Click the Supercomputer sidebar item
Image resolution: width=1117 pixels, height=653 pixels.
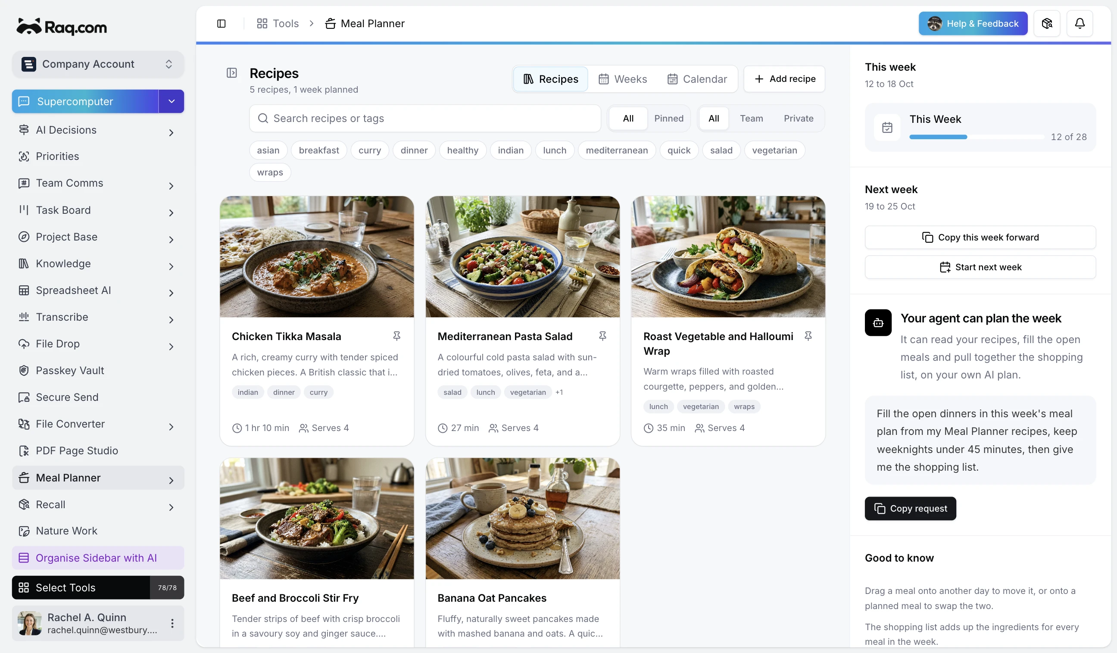(85, 102)
